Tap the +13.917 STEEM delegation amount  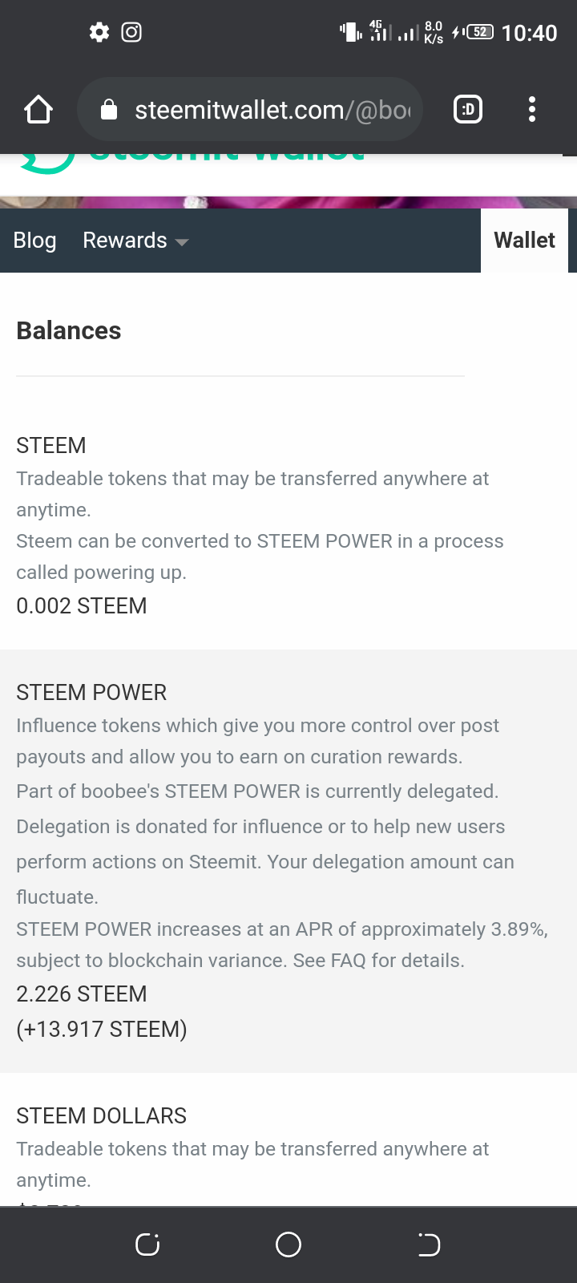tap(102, 1029)
